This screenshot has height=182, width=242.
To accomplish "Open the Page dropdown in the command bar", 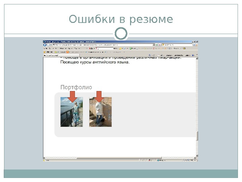I will [x=169, y=55].
